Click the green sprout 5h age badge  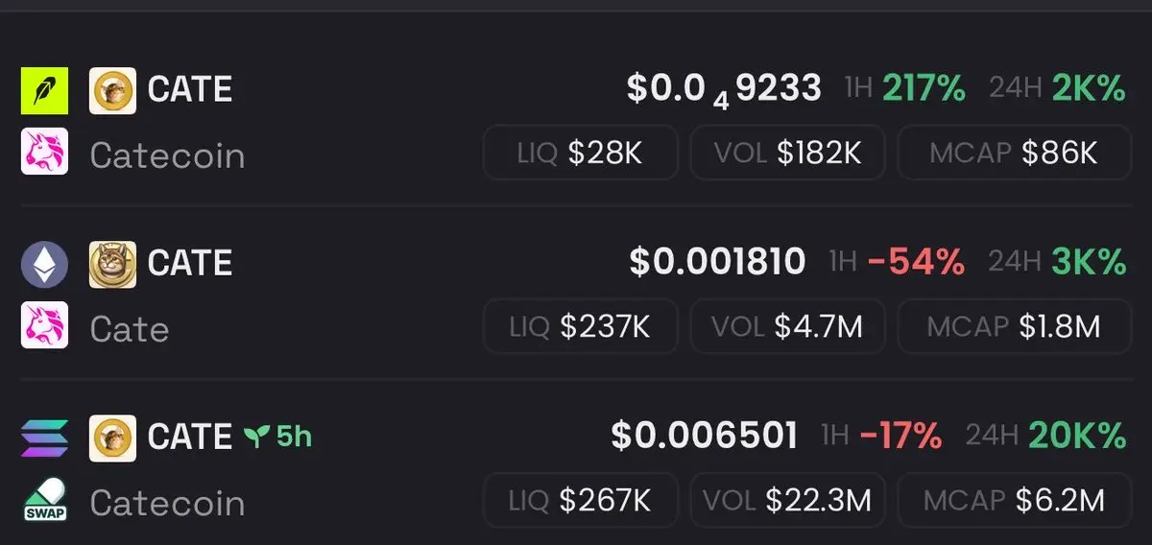click(277, 438)
